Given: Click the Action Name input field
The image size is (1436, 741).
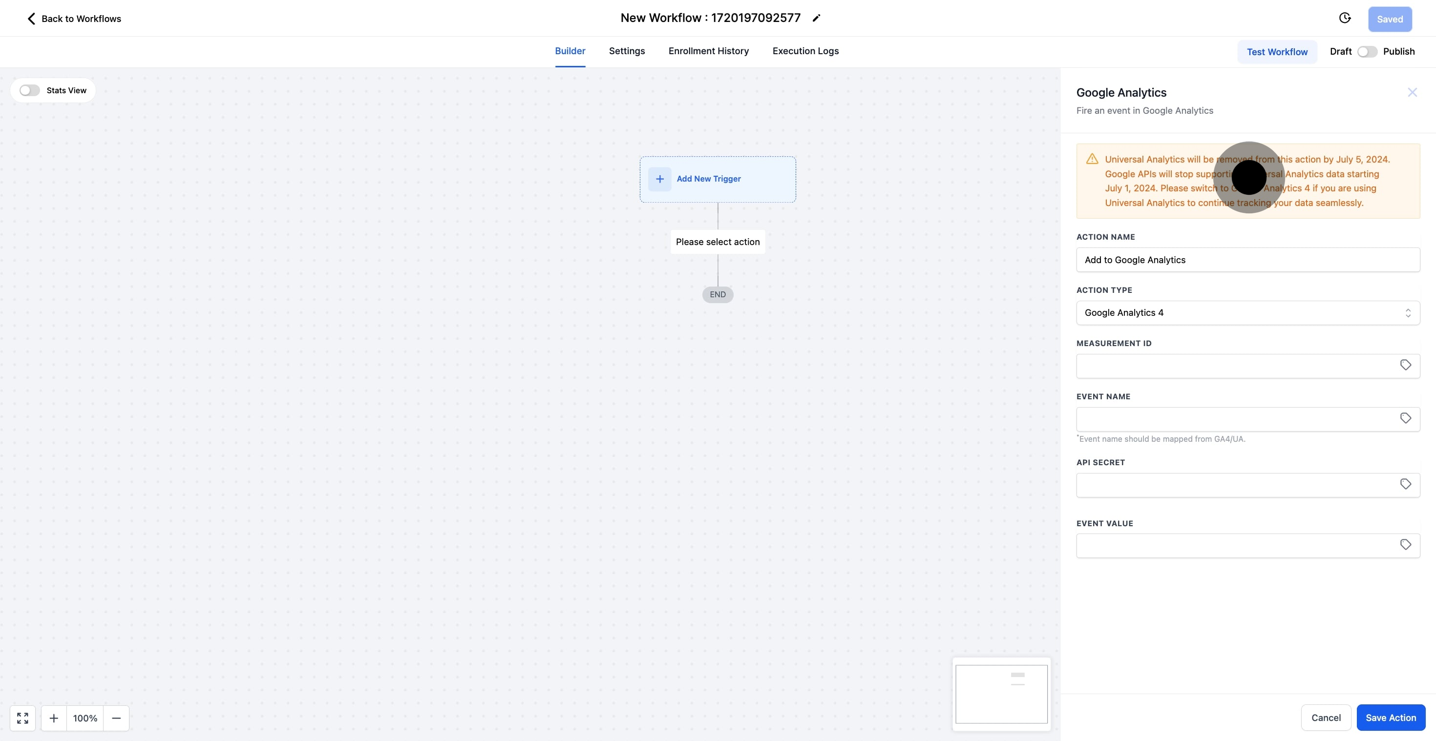Looking at the screenshot, I should click(x=1247, y=260).
